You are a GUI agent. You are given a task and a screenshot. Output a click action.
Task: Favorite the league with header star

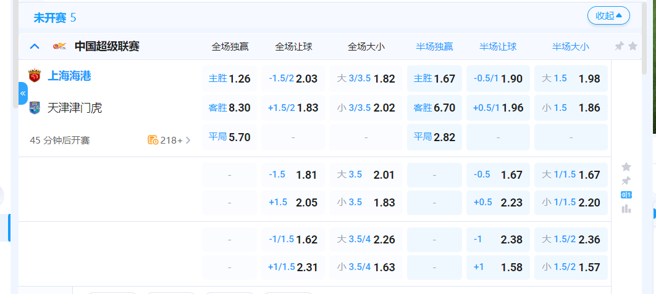pyautogui.click(x=633, y=46)
